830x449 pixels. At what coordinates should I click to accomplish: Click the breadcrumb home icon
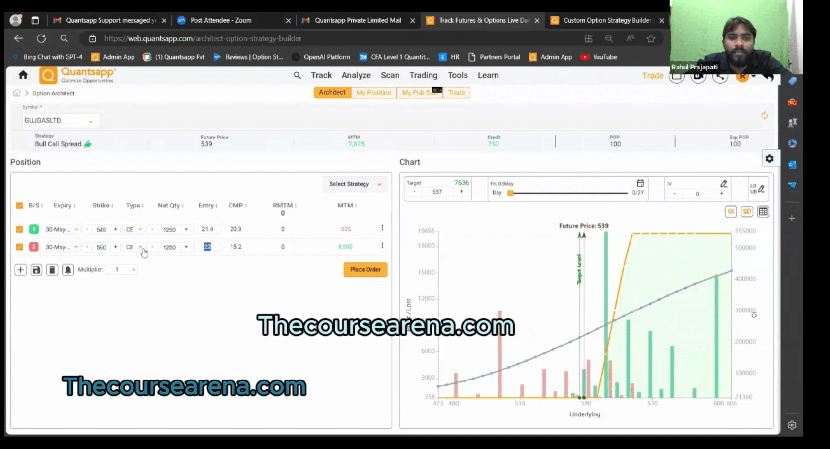[x=16, y=93]
